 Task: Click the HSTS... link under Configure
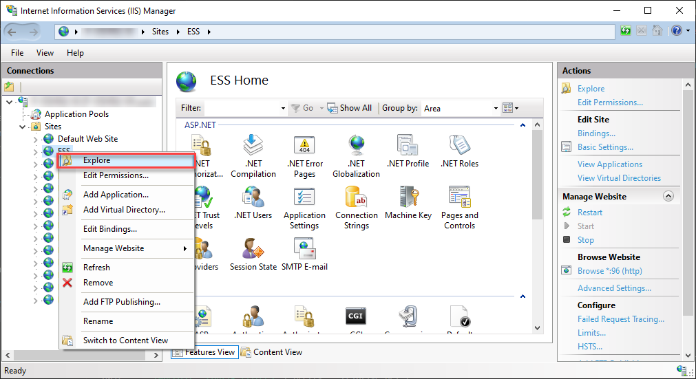[x=589, y=346]
